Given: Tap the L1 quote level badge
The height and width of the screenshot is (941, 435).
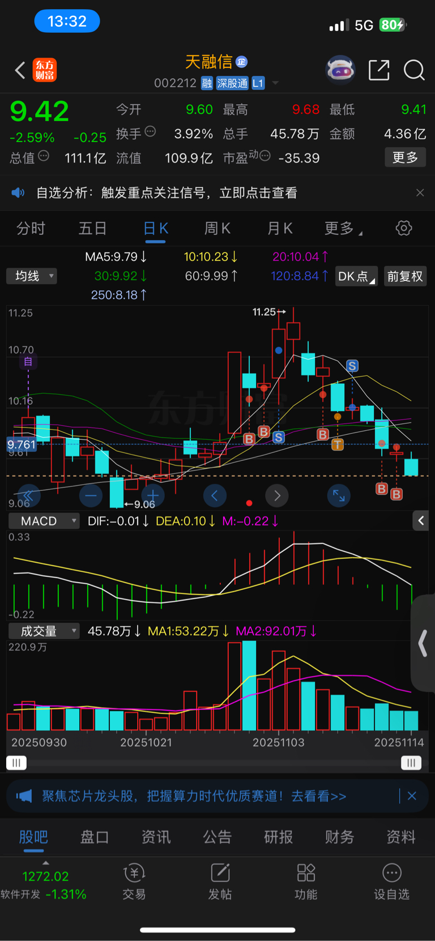Looking at the screenshot, I should (x=258, y=83).
